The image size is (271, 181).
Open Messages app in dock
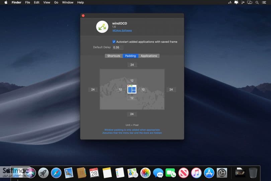click(158, 173)
